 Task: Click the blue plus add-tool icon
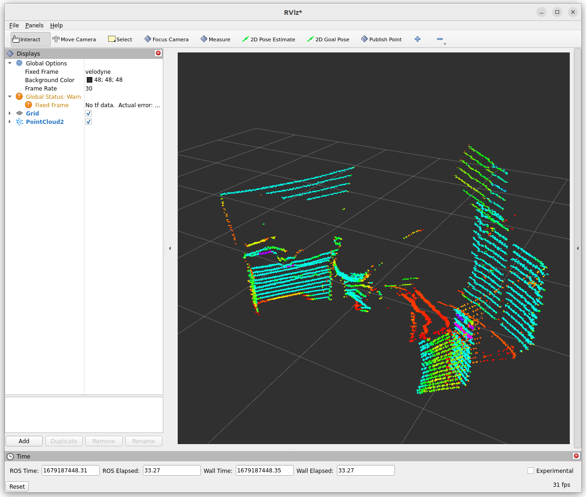pyautogui.click(x=418, y=39)
